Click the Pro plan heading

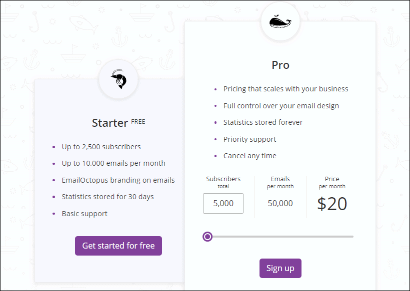280,65
